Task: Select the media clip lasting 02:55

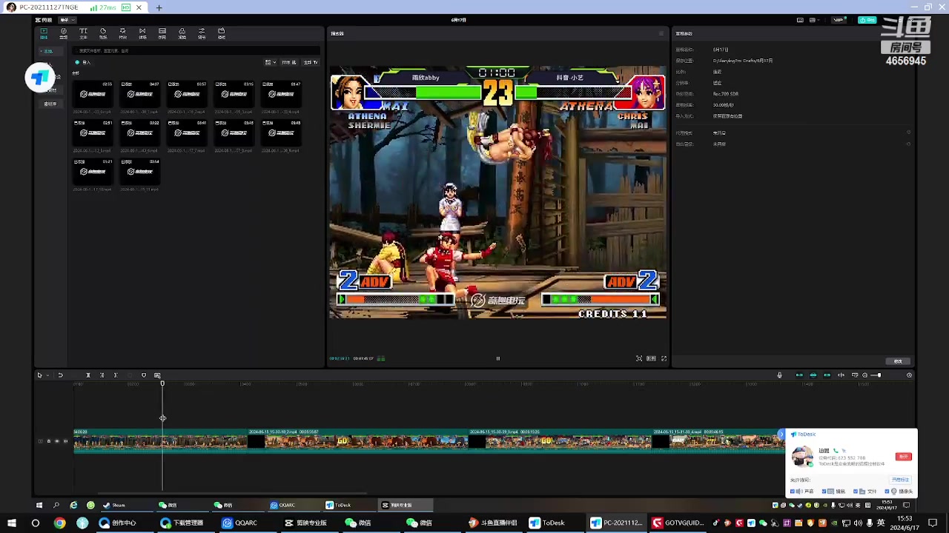Action: tap(93, 95)
